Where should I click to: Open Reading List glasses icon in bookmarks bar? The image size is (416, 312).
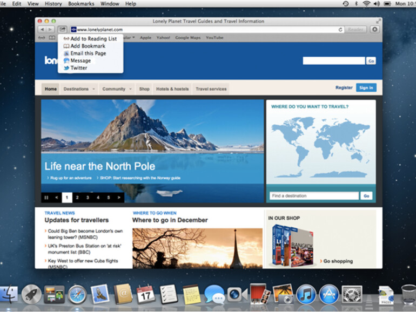click(x=42, y=38)
